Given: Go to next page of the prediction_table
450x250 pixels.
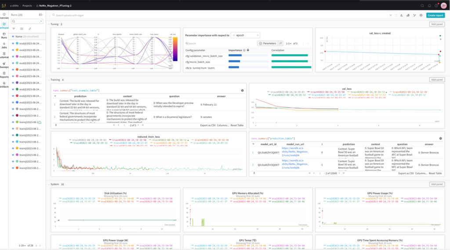Looking at the screenshot, I should coord(339,173).
